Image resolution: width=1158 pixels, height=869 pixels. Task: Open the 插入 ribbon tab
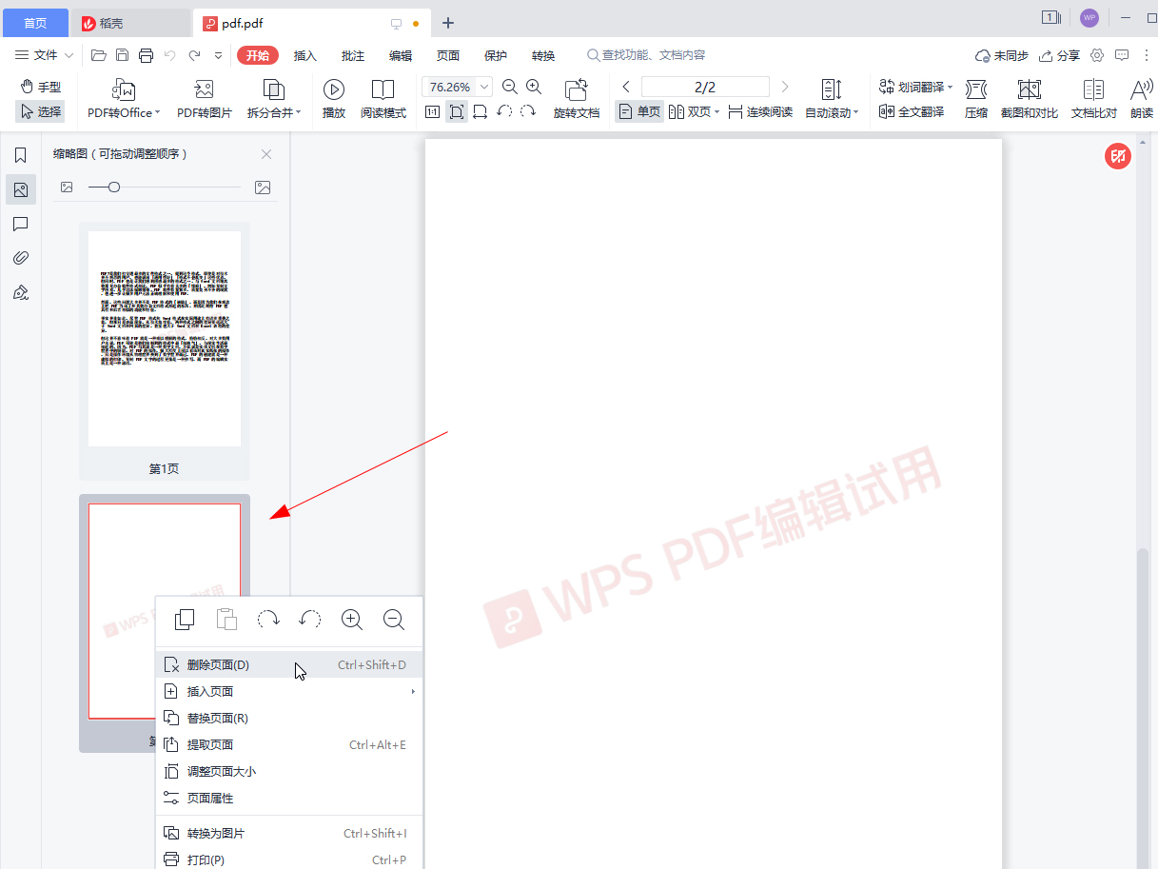click(x=304, y=55)
